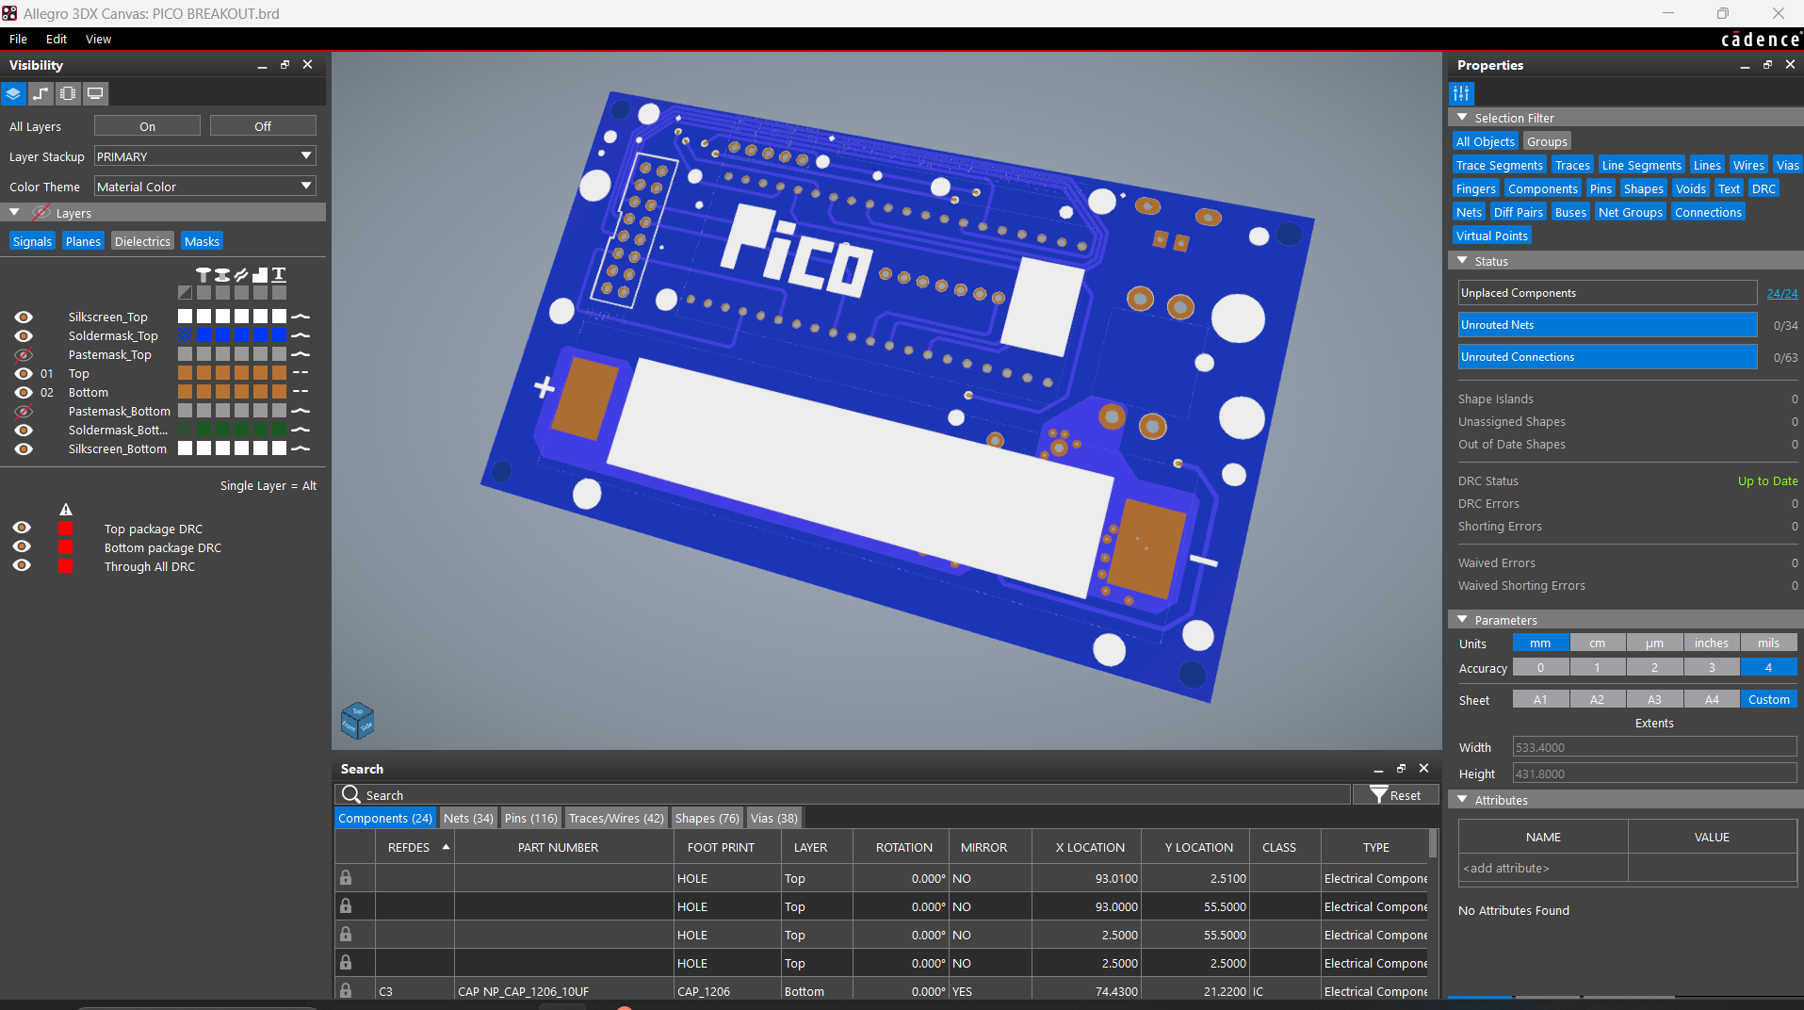
Task: Click the Reset search button
Action: (1395, 795)
